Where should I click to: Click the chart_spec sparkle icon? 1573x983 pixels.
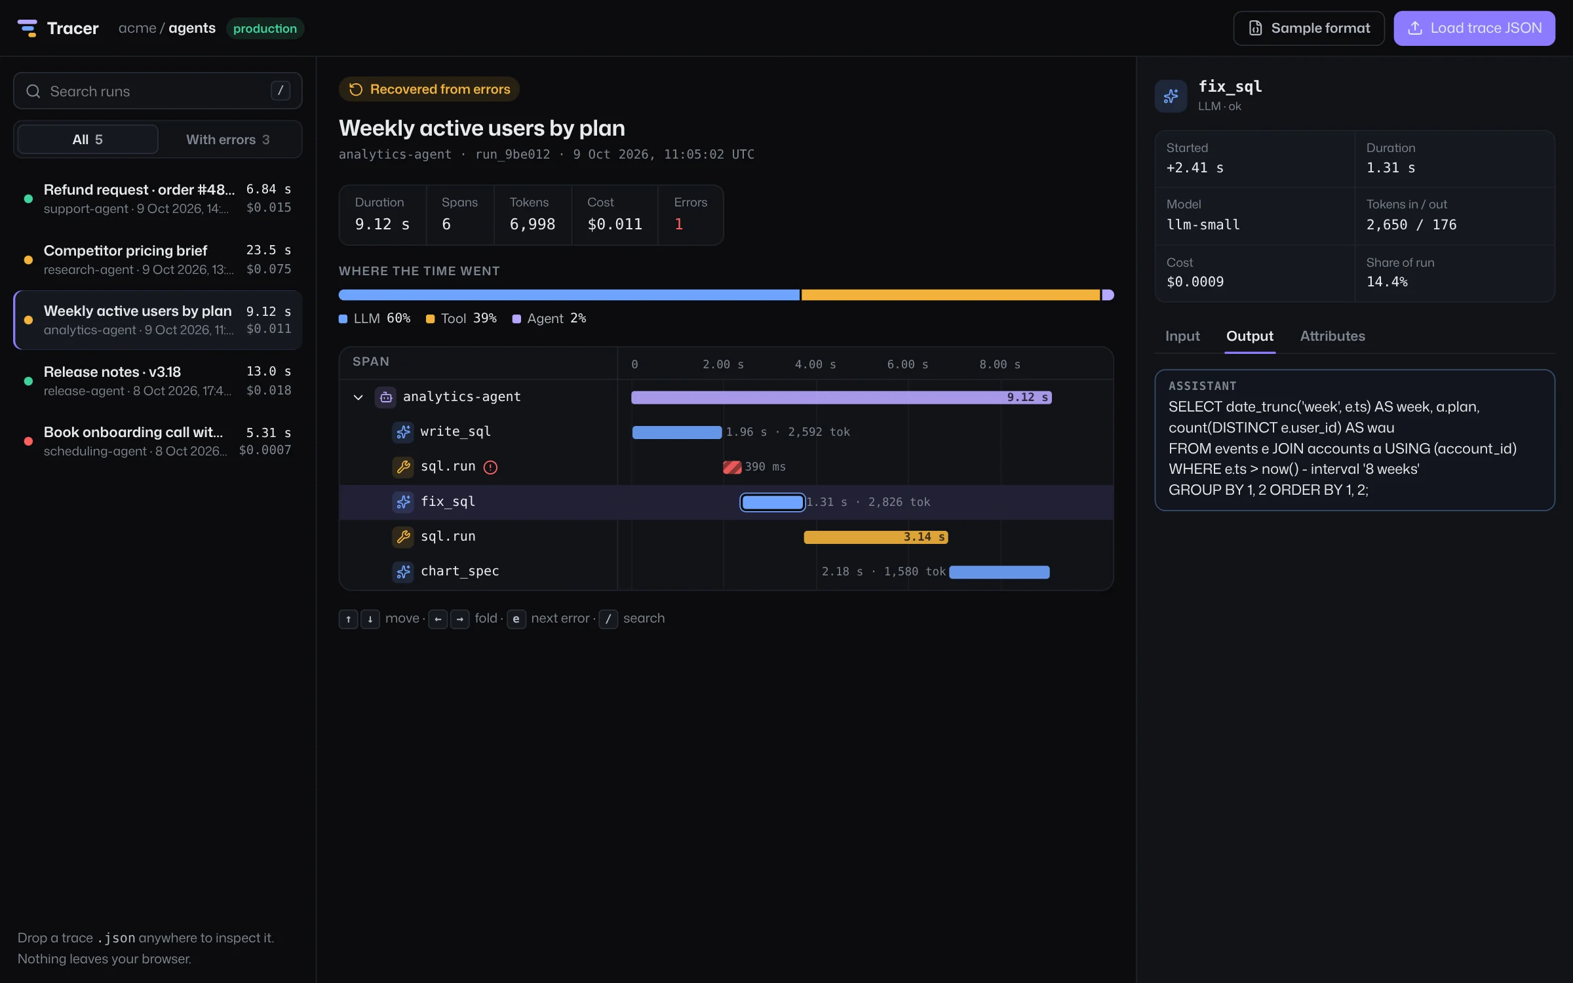[x=403, y=571]
